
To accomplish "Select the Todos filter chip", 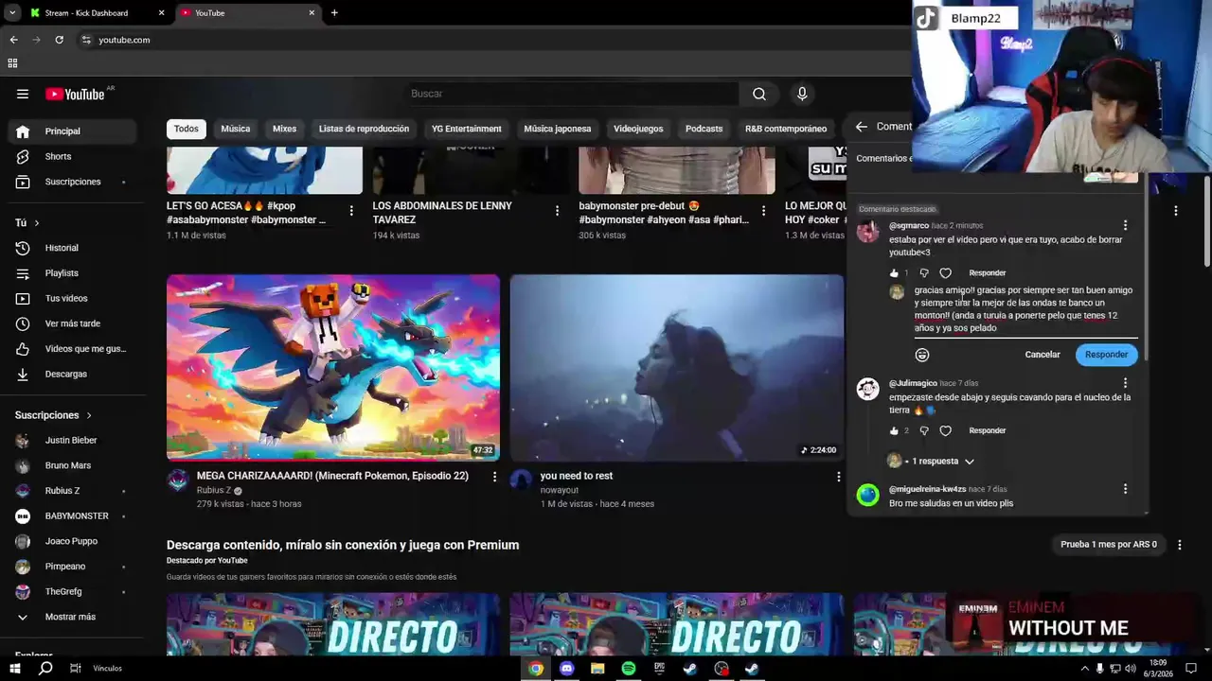I will [x=187, y=129].
